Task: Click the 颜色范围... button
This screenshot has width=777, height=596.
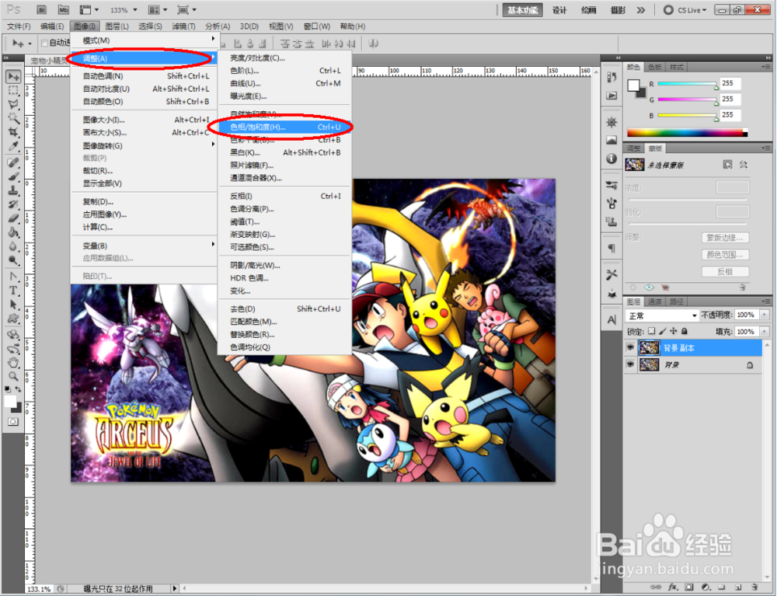Action: [x=725, y=255]
